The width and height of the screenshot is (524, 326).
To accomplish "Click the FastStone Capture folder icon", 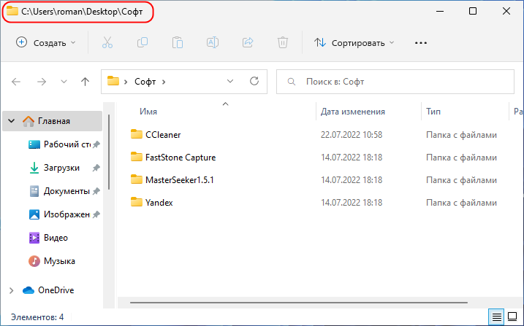I will click(x=137, y=157).
